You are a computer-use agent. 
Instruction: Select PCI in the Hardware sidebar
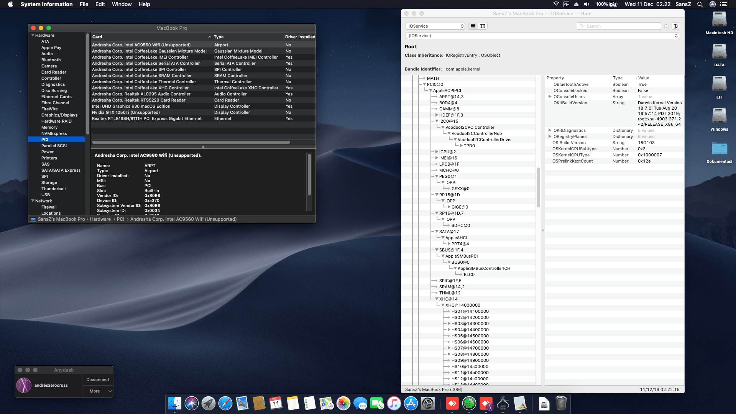[x=45, y=139]
